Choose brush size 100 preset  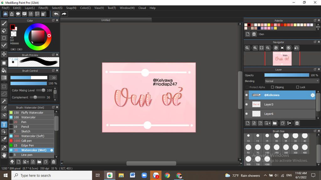click(267, 148)
